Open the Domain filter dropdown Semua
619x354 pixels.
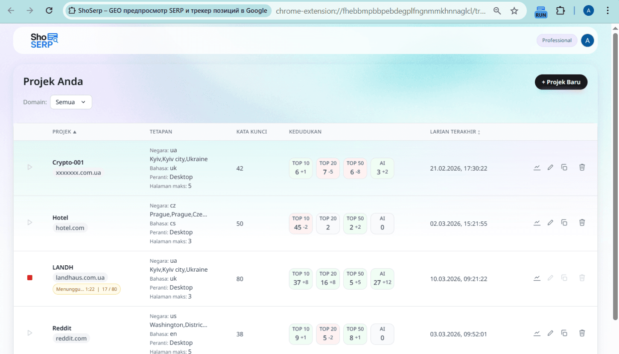point(71,102)
